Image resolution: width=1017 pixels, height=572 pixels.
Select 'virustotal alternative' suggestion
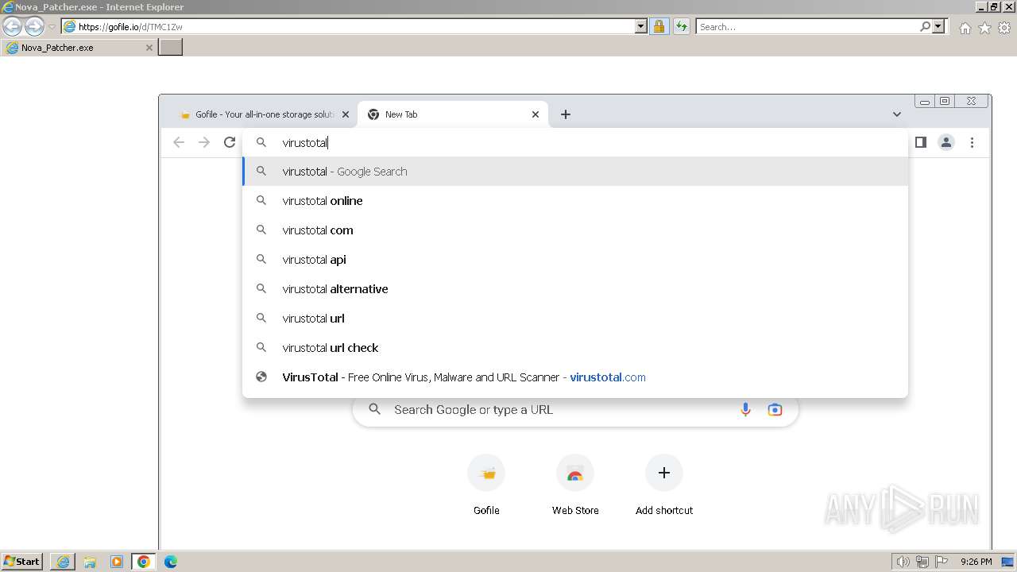575,289
